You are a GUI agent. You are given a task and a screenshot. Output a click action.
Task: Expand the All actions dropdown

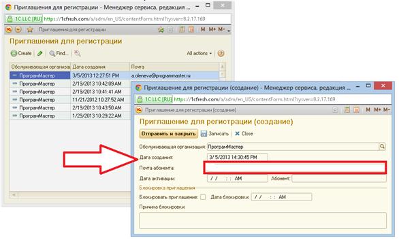coord(199,53)
